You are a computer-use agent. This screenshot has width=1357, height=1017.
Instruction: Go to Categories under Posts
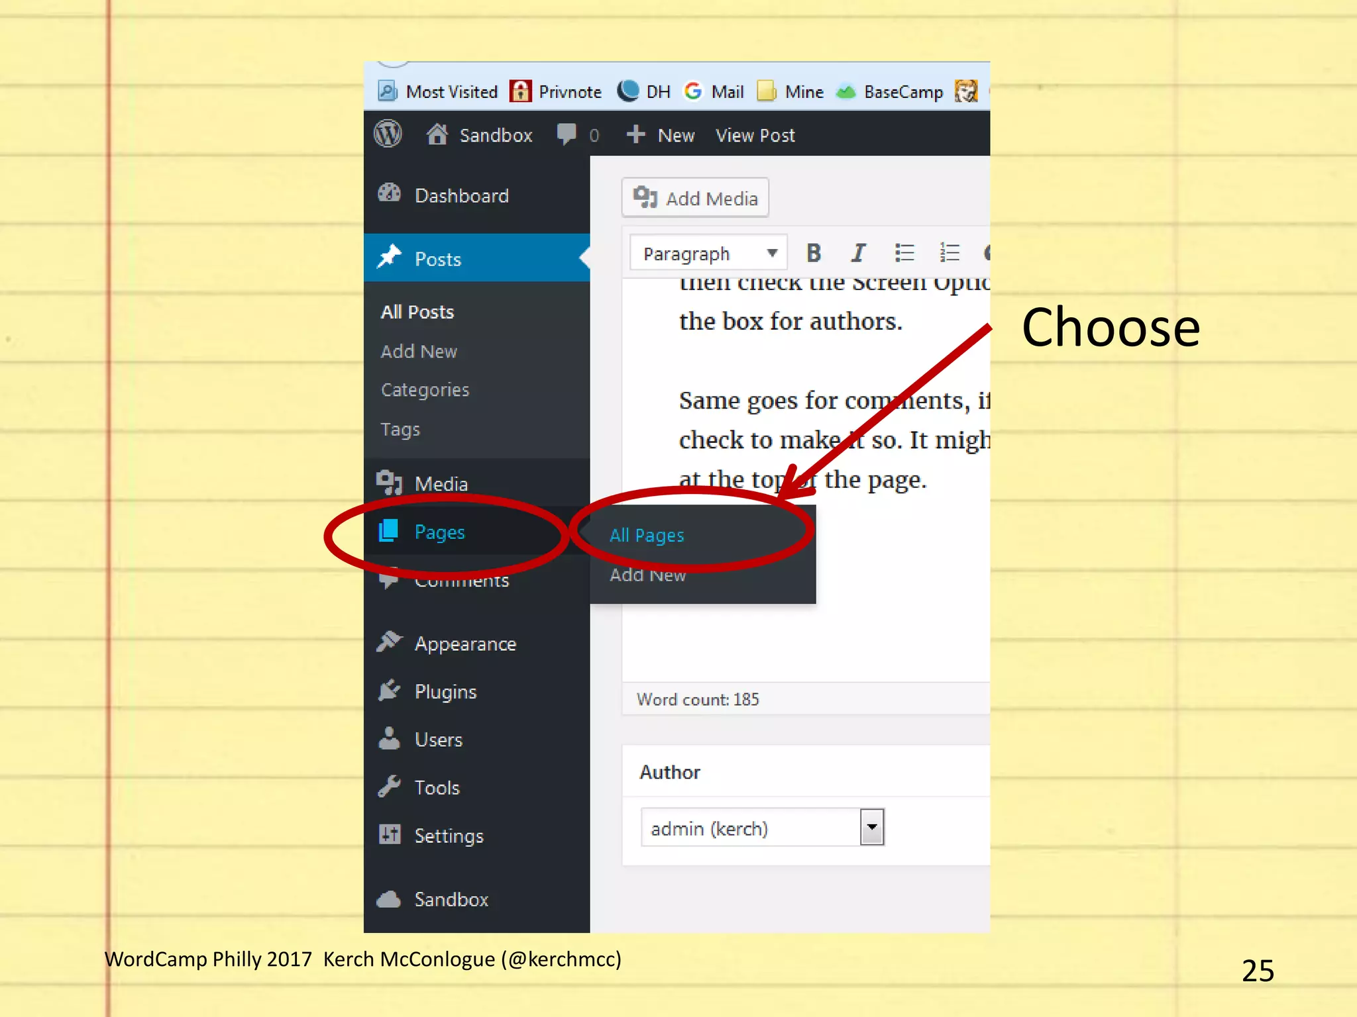(425, 390)
